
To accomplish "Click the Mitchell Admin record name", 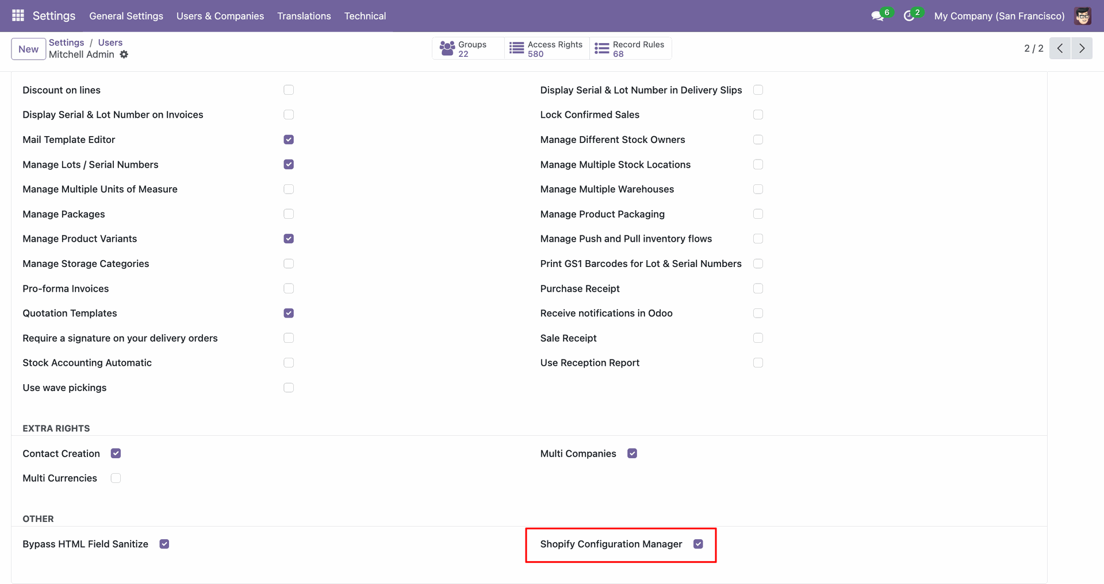I will (82, 55).
